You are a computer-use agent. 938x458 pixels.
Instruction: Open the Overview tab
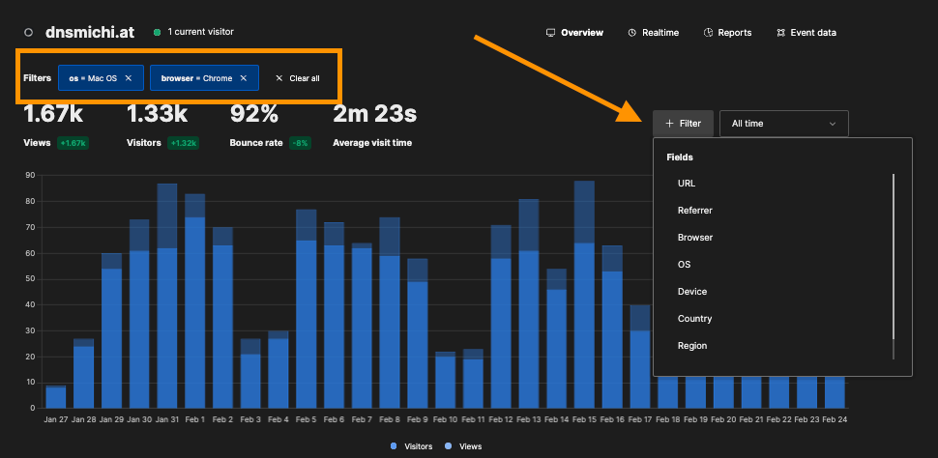tap(574, 33)
